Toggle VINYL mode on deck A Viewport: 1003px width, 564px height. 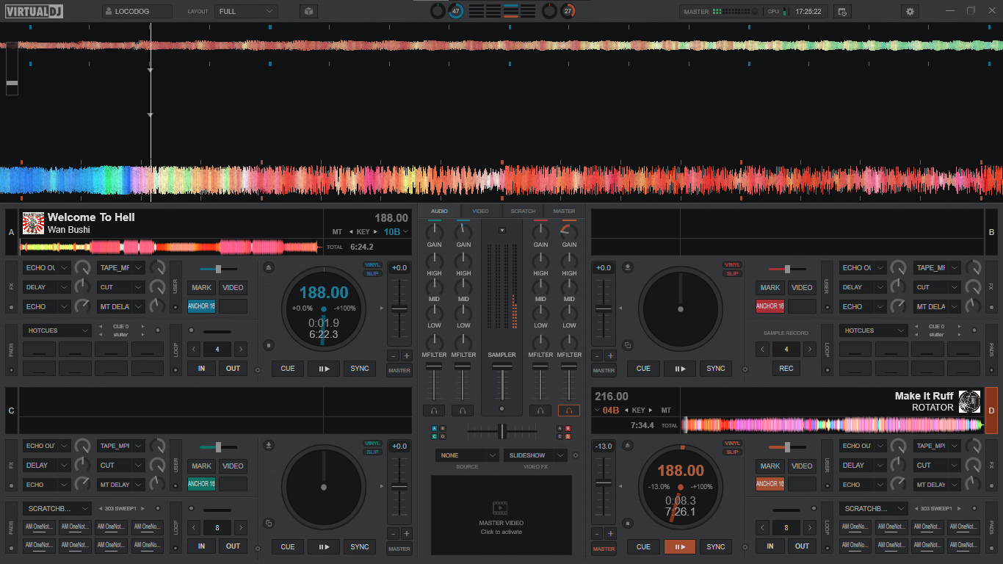click(x=373, y=265)
